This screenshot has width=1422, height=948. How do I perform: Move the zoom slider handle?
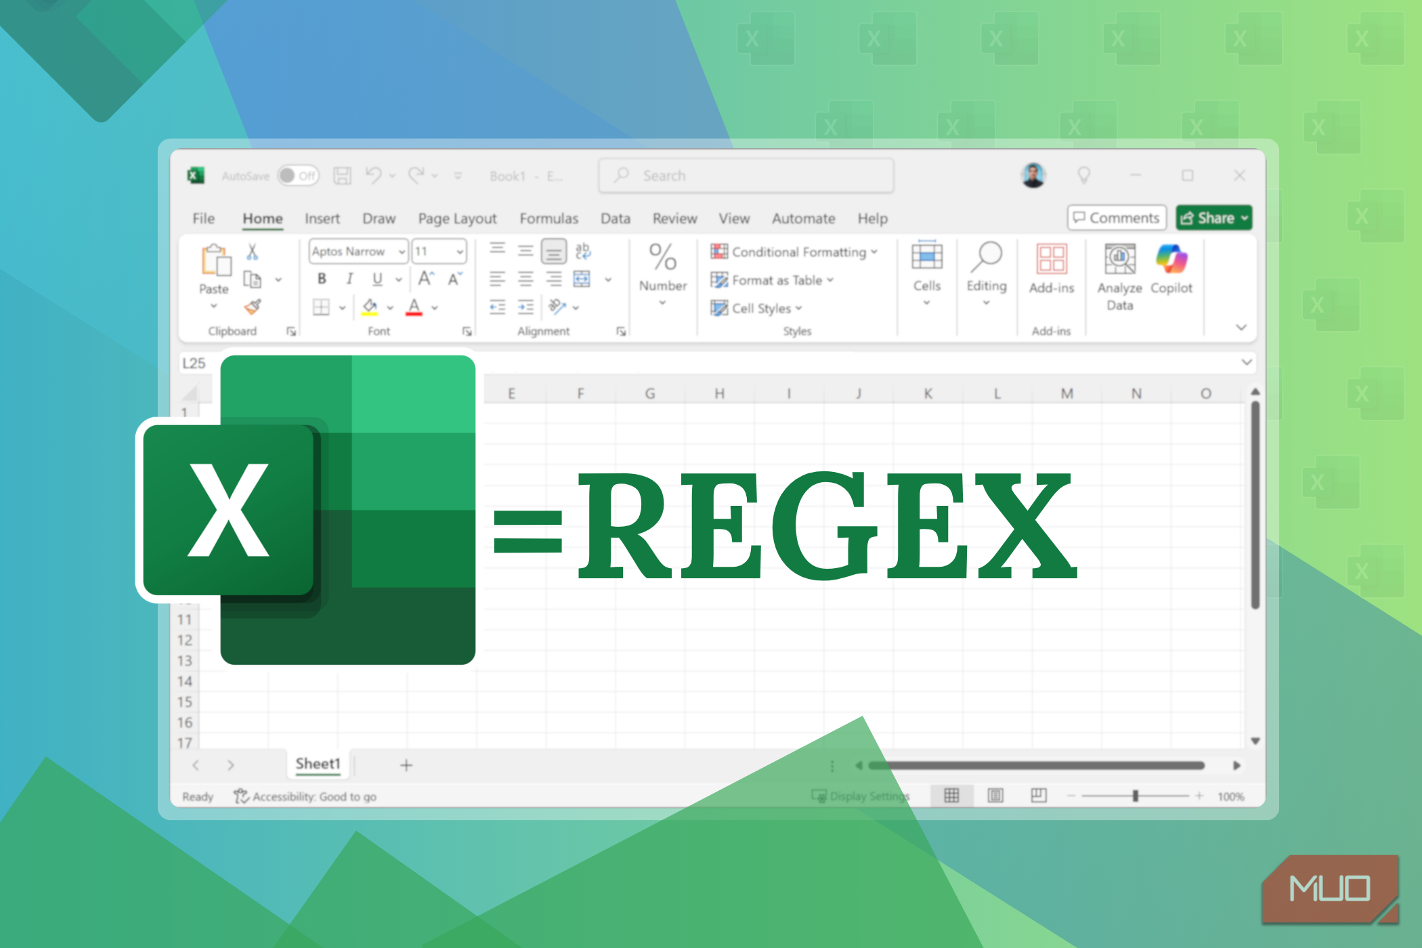1136,796
